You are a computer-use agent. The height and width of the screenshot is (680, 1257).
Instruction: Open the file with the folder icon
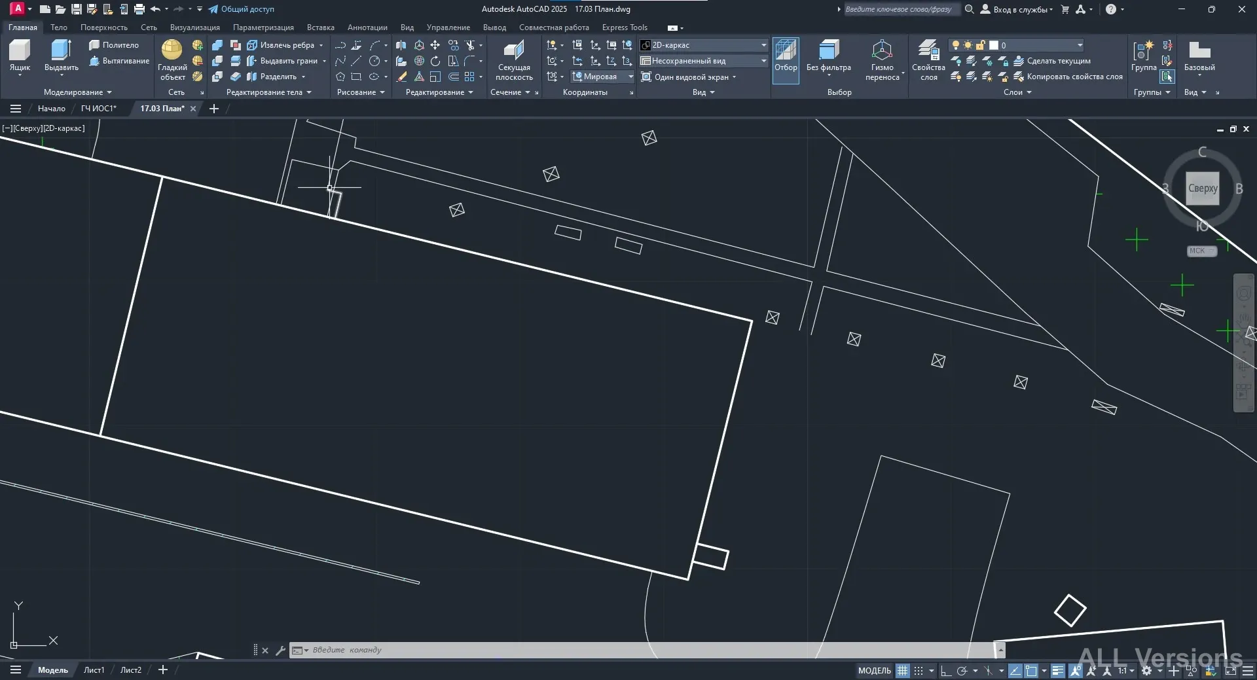pyautogui.click(x=60, y=9)
